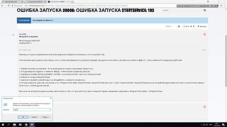Click the thread Search input field
227x127 pixels.
pos(171,26)
